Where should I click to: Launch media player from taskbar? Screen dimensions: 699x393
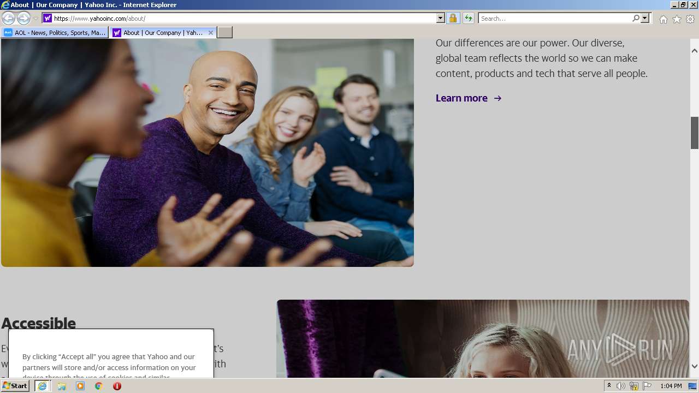[80, 386]
